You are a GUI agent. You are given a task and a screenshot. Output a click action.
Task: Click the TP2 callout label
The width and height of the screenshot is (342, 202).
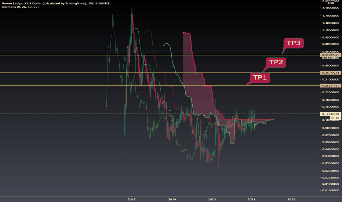point(276,62)
